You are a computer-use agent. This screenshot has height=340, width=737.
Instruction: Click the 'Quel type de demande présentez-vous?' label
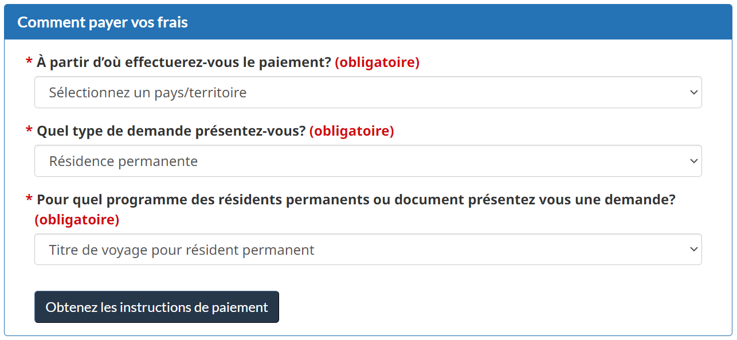(171, 131)
